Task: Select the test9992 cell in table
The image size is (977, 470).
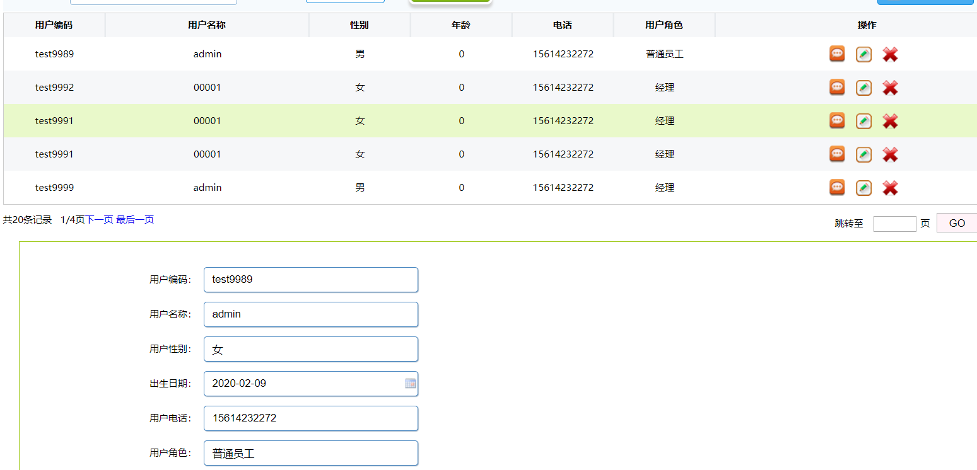Action: (54, 88)
